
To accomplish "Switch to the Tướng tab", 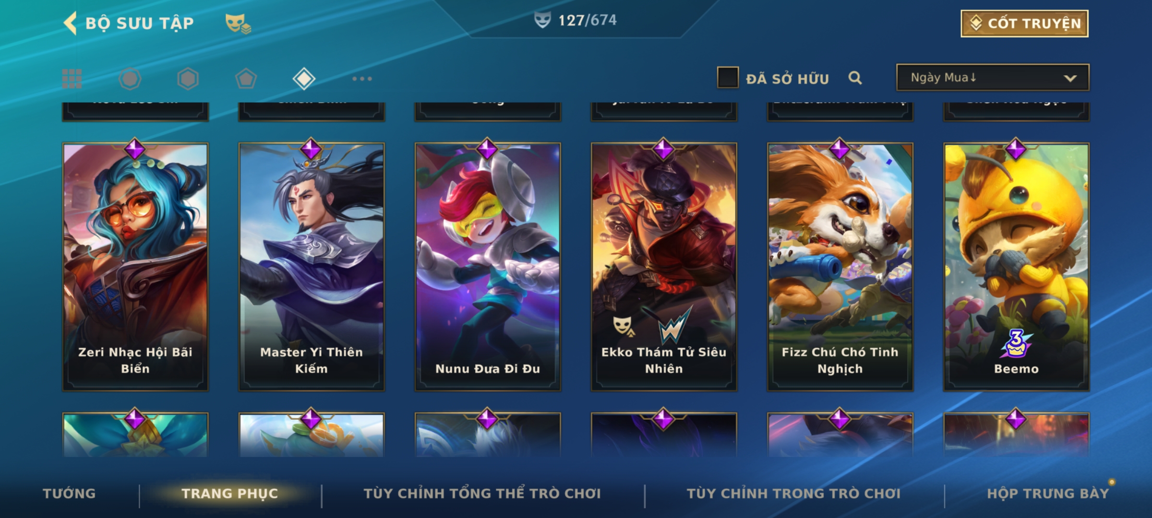I will pyautogui.click(x=69, y=494).
